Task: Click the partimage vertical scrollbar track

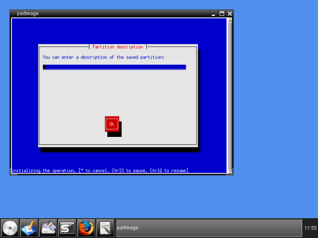Action: click(x=230, y=96)
